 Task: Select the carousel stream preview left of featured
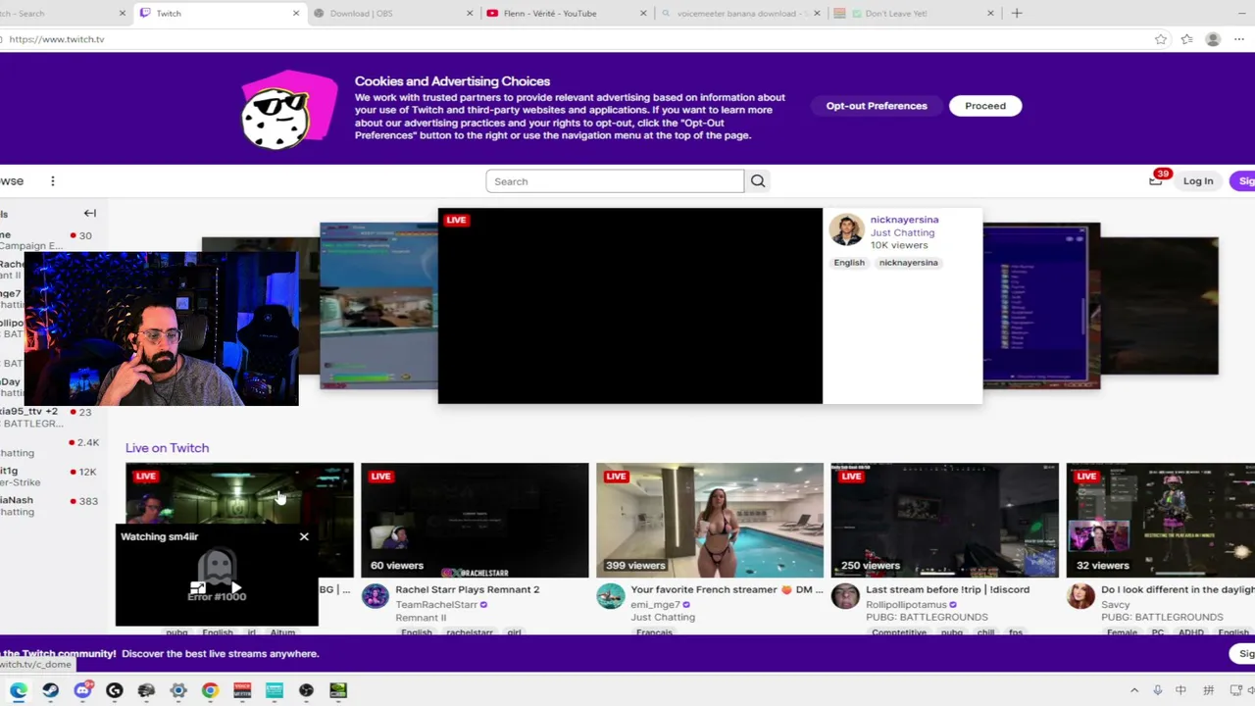pyautogui.click(x=378, y=306)
